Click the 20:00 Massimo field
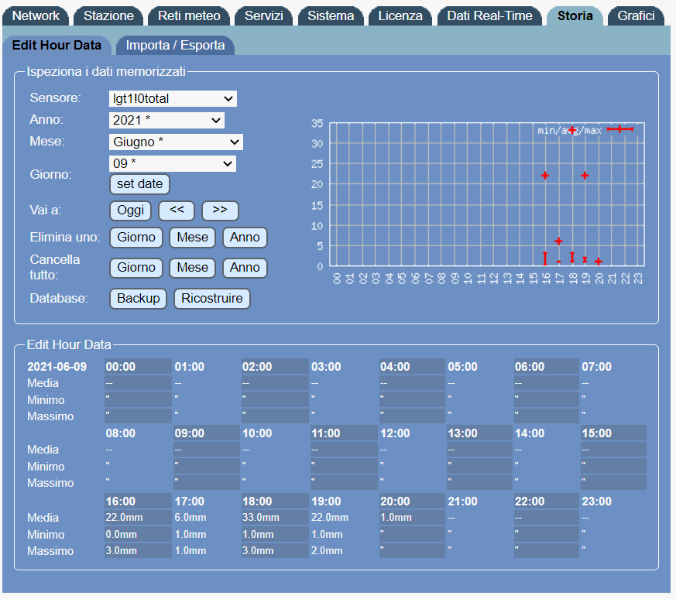Screen dimensions: 676x599 (x=412, y=551)
